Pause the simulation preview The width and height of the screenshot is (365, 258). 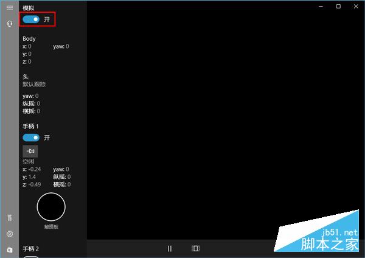tap(170, 248)
